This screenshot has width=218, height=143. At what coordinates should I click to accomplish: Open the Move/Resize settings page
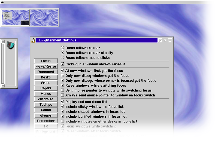(46, 66)
